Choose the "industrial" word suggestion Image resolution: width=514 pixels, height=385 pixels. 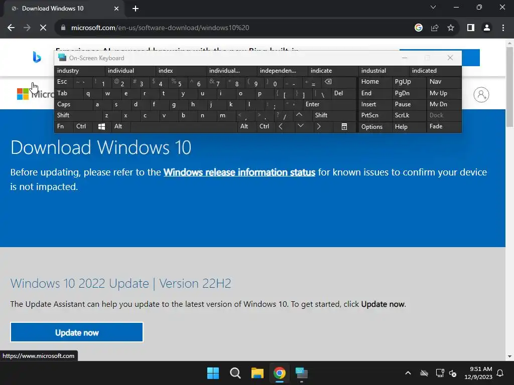pyautogui.click(x=383, y=71)
